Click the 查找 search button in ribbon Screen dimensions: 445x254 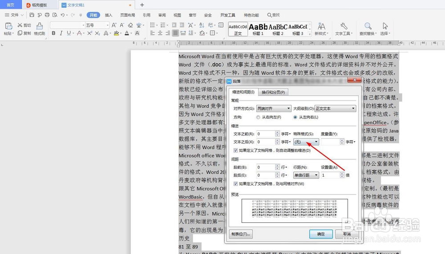[273, 15]
